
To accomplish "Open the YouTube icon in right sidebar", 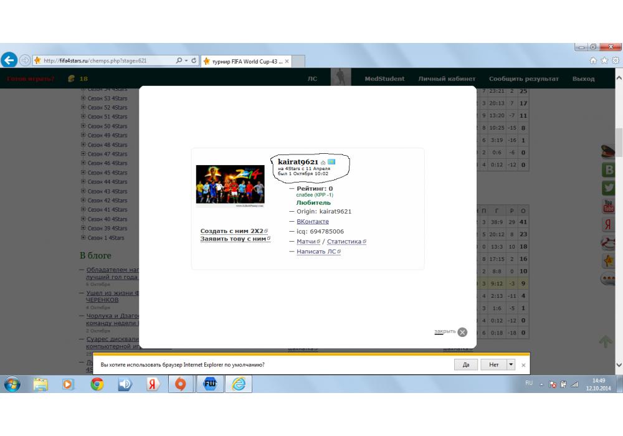I will click(x=609, y=206).
